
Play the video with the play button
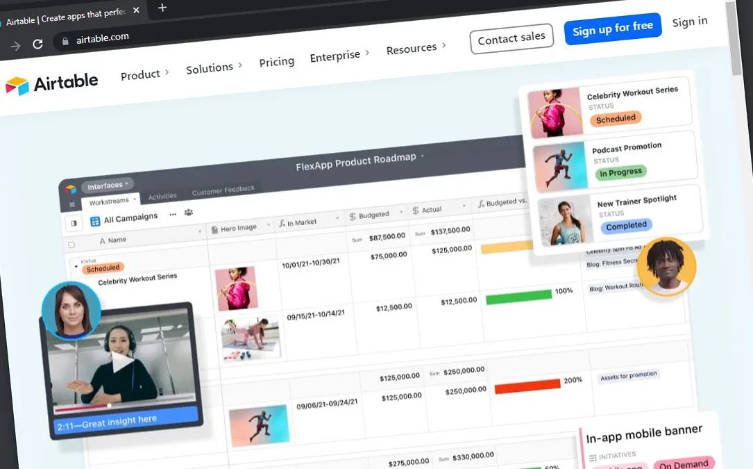pyautogui.click(x=123, y=362)
